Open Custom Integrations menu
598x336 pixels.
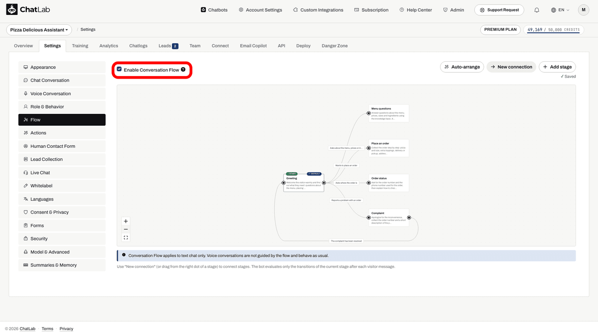[318, 10]
